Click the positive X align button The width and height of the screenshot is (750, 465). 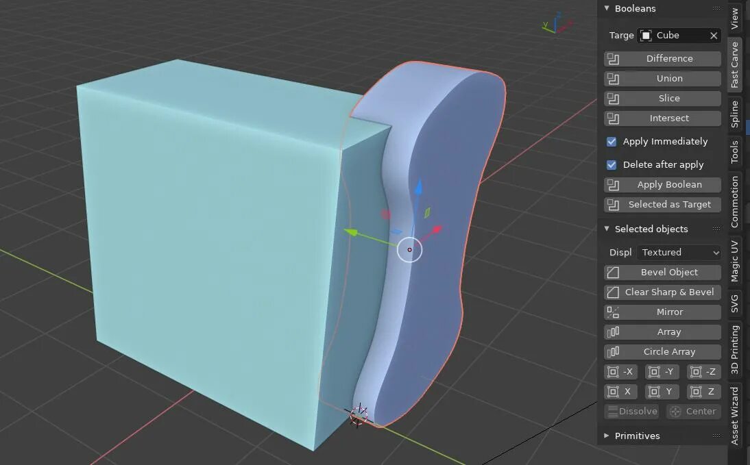click(620, 392)
